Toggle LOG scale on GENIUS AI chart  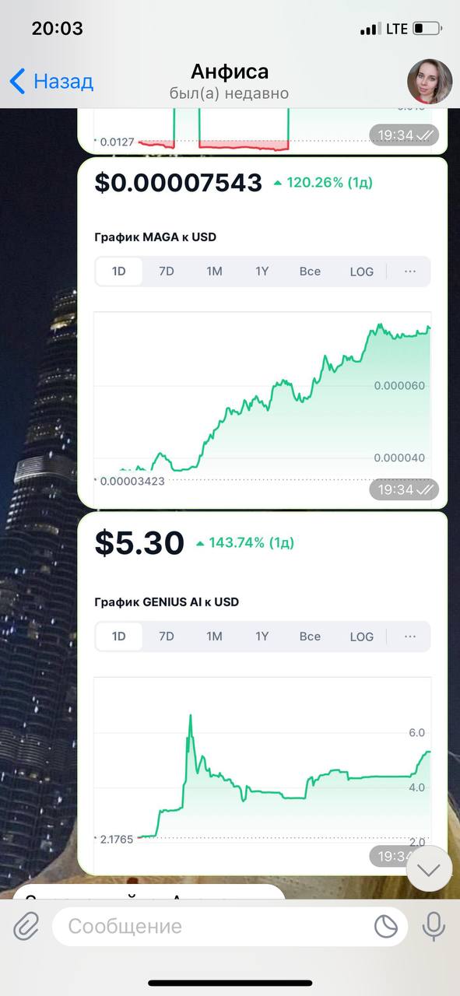click(361, 637)
